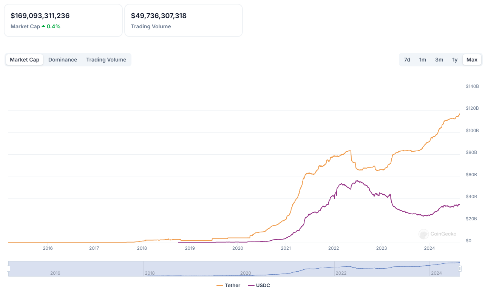The height and width of the screenshot is (289, 485).
Task: Choose the 1m time range
Action: pos(423,60)
